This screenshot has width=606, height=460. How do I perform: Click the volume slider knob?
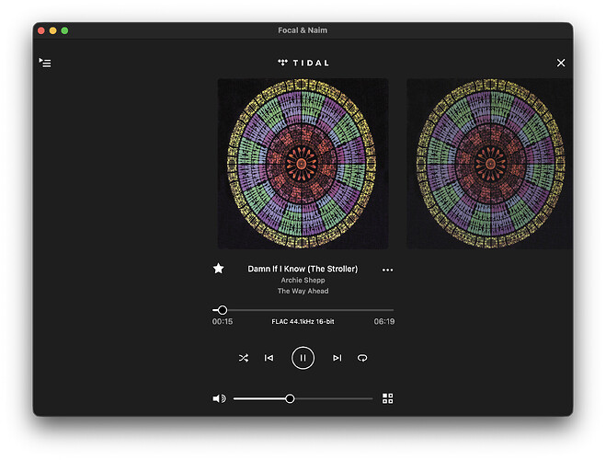pyautogui.click(x=290, y=398)
